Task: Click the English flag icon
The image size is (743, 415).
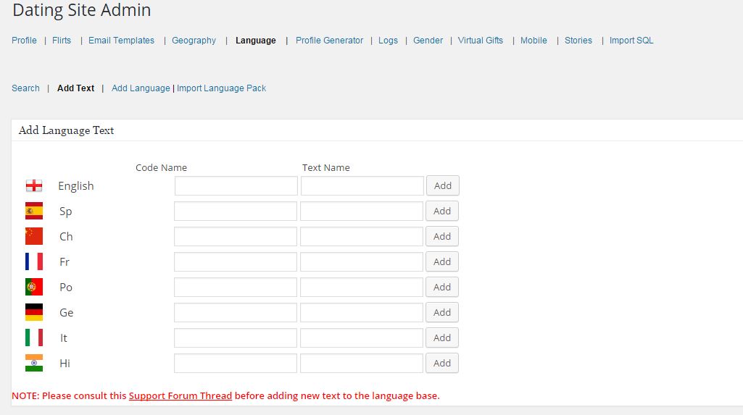Action: click(x=34, y=186)
